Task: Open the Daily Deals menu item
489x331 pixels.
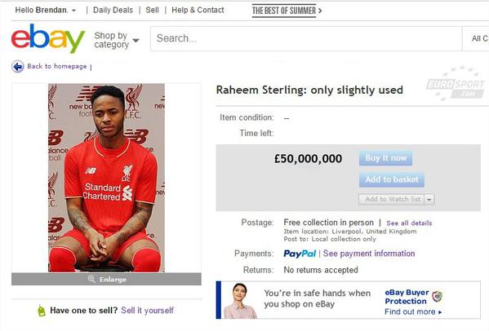Action: coord(113,11)
